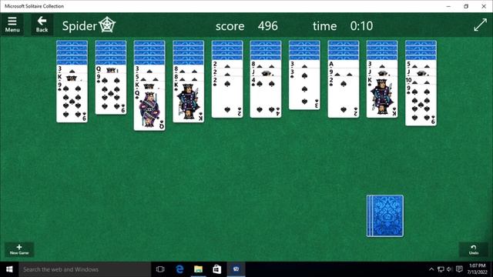Launch Microsoft Edge from the taskbar
The width and height of the screenshot is (493, 277).
(x=179, y=269)
